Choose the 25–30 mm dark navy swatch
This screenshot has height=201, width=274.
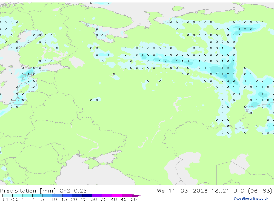87,196
